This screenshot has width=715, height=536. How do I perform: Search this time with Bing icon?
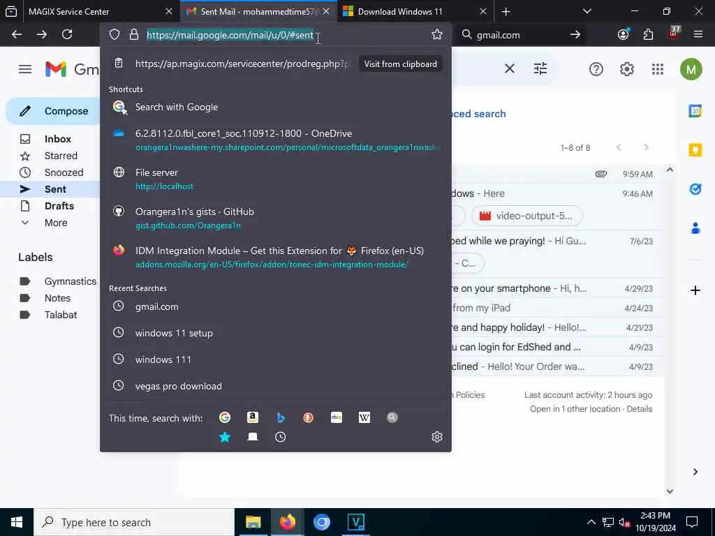[x=281, y=417]
